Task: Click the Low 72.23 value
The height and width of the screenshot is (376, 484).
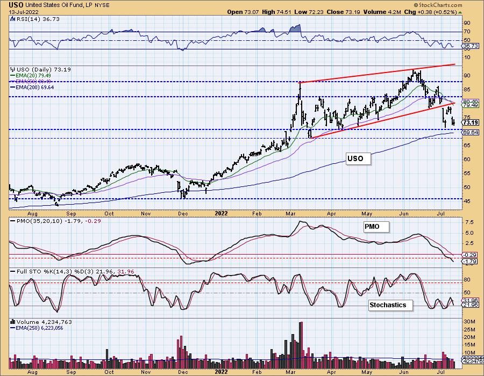Action: (309, 12)
